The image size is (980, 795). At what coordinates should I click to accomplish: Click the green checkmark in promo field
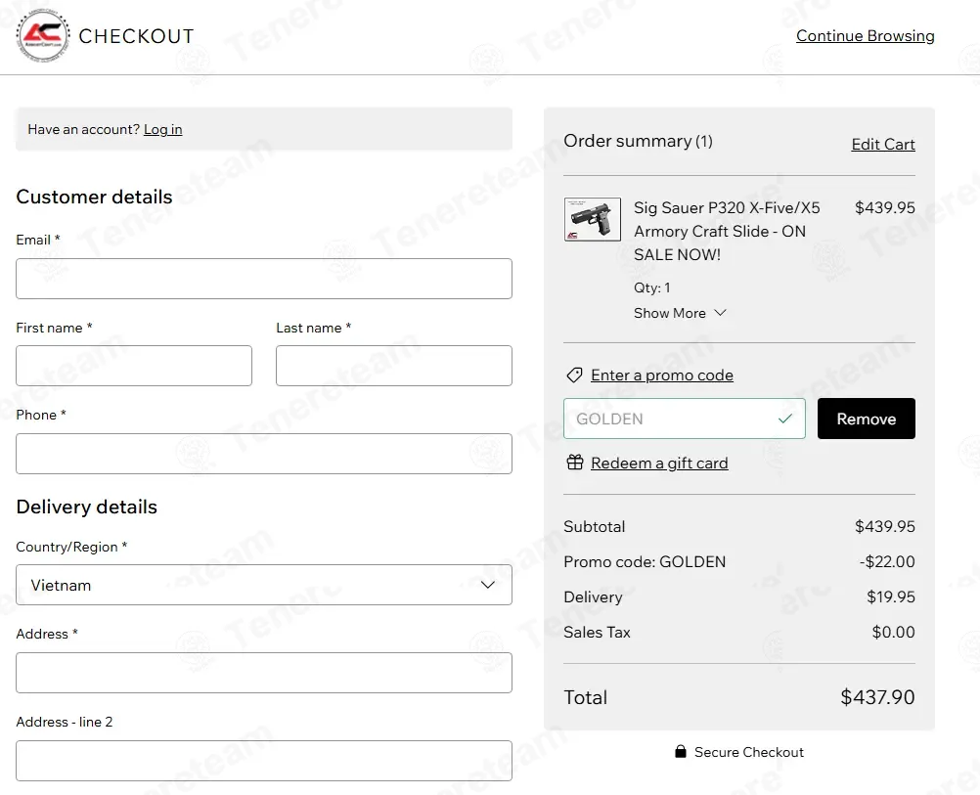(x=784, y=419)
